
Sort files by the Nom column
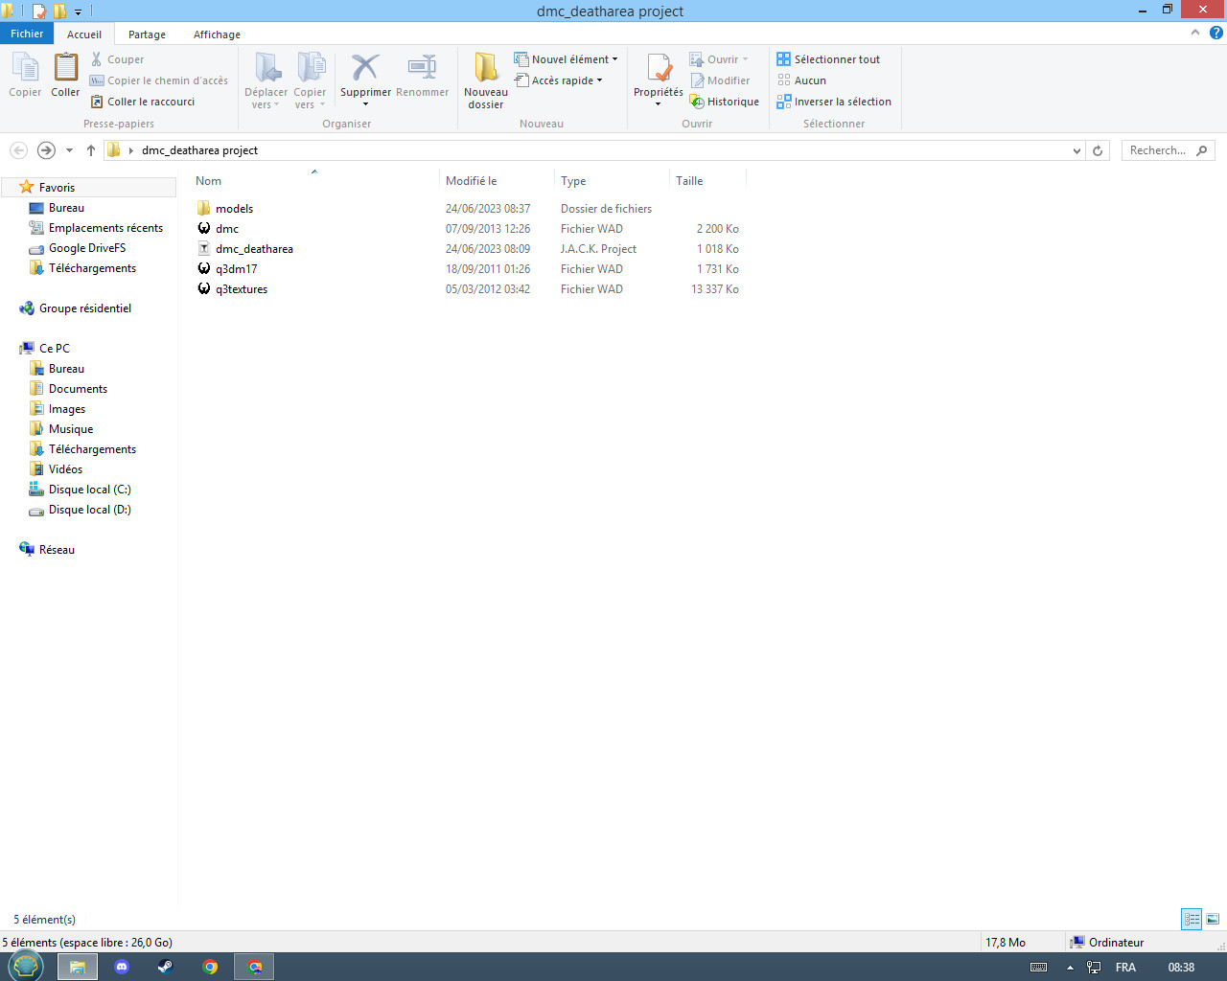pyautogui.click(x=313, y=180)
